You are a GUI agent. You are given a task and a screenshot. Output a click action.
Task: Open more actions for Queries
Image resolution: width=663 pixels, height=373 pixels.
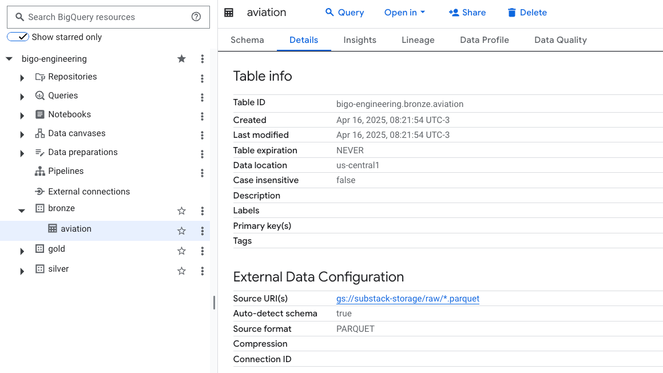click(202, 97)
